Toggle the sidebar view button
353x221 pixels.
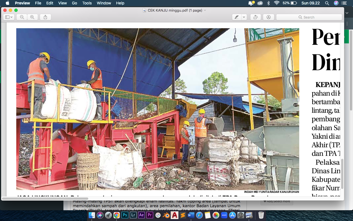pyautogui.click(x=9, y=17)
